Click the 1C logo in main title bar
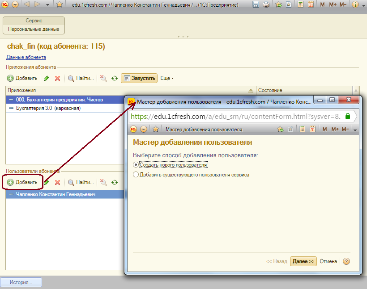 5,4
